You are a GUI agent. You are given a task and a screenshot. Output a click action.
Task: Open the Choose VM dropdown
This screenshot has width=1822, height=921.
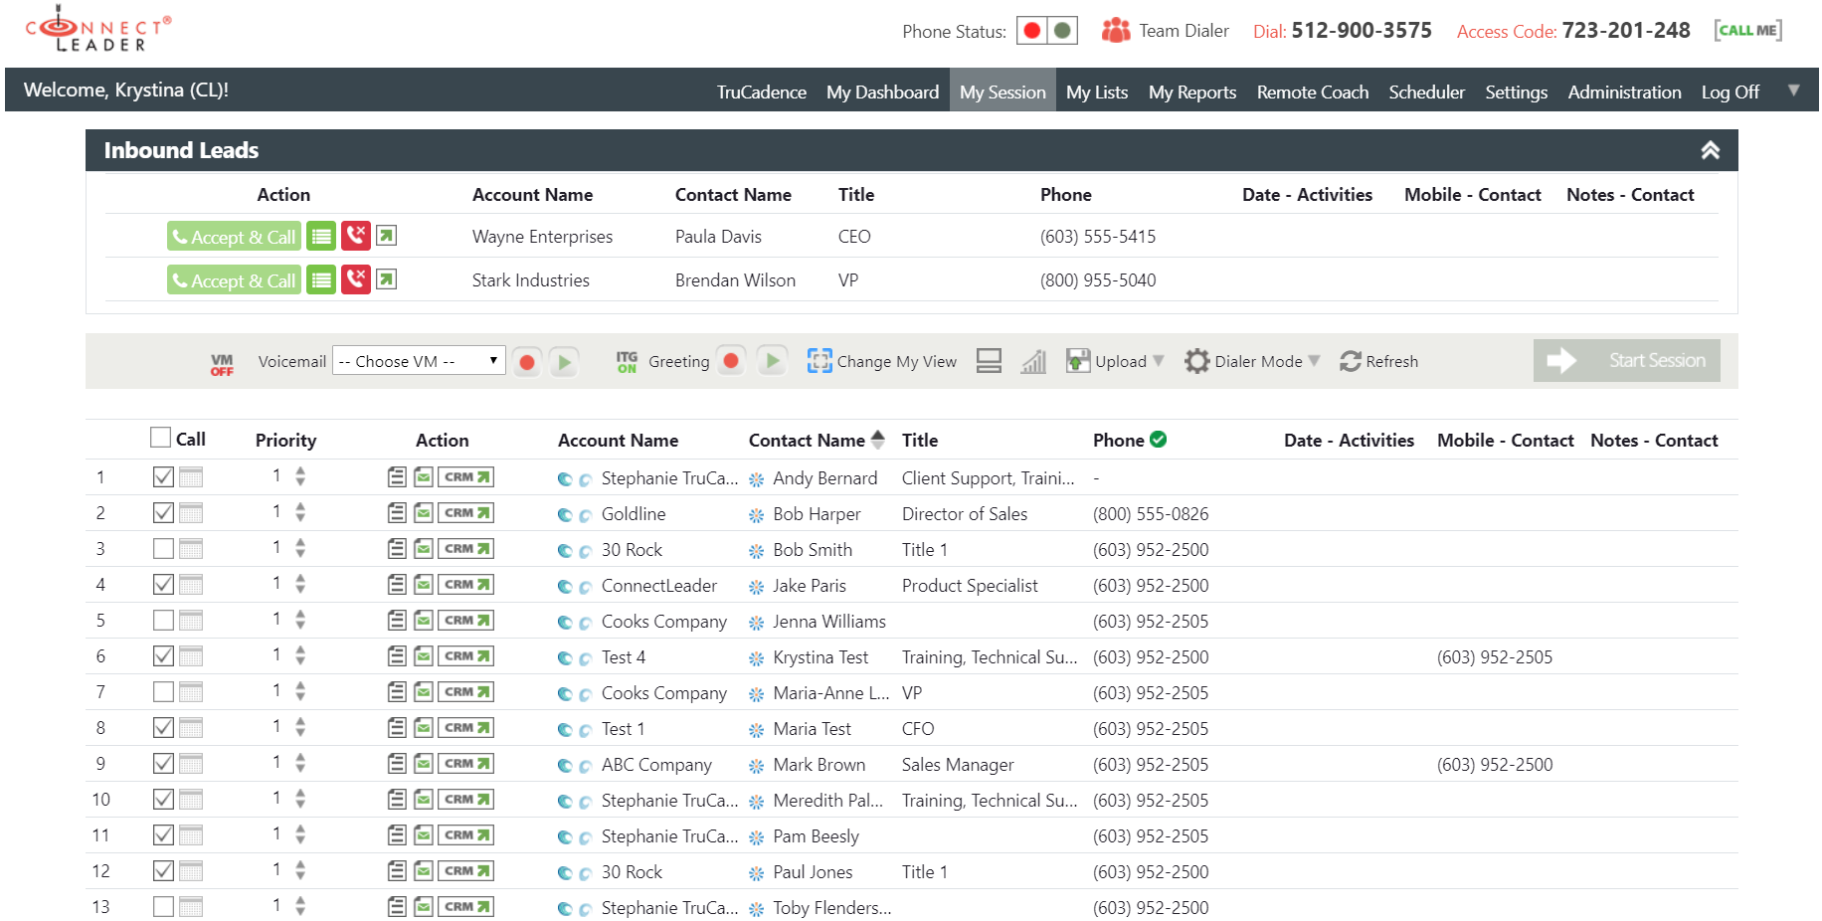[x=419, y=361]
